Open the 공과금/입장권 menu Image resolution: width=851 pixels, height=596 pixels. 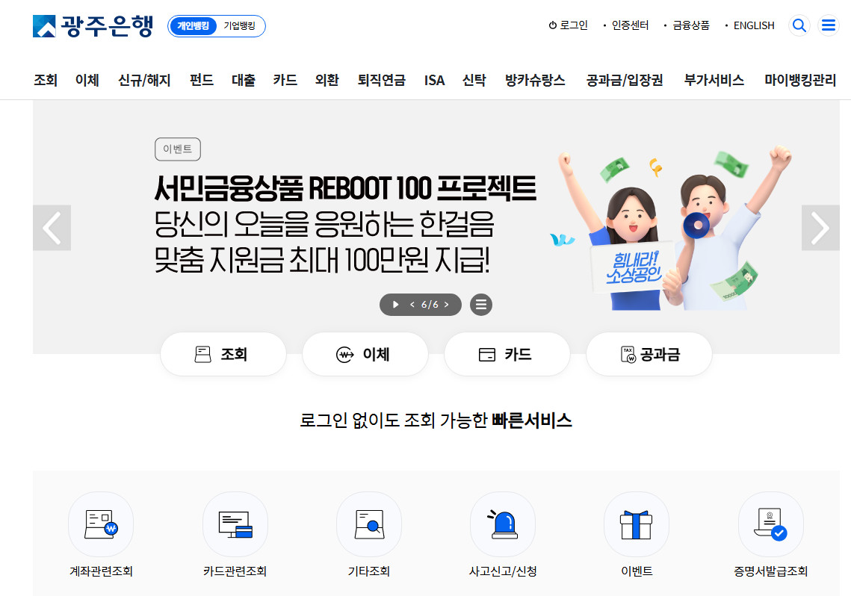(x=625, y=80)
